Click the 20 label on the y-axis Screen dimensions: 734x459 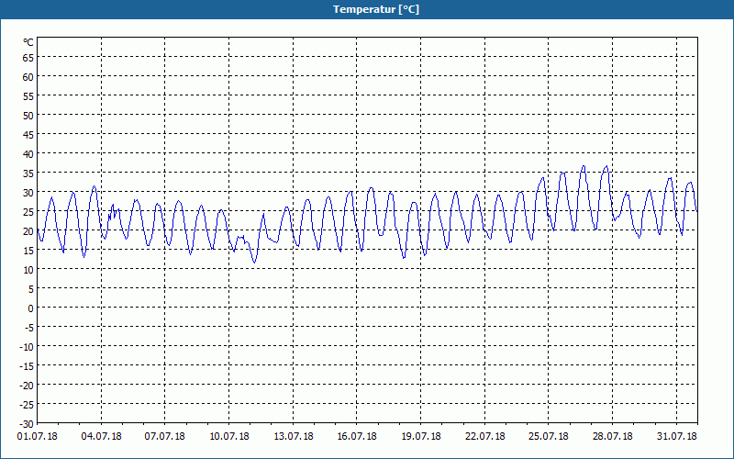coord(28,230)
